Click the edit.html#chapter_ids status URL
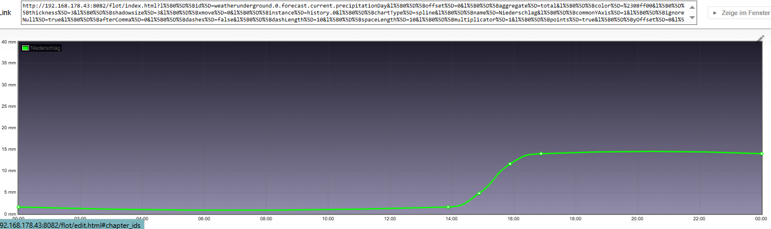 click(x=71, y=225)
